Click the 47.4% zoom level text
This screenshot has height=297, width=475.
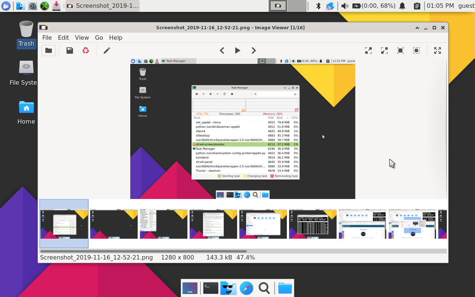pos(246,257)
